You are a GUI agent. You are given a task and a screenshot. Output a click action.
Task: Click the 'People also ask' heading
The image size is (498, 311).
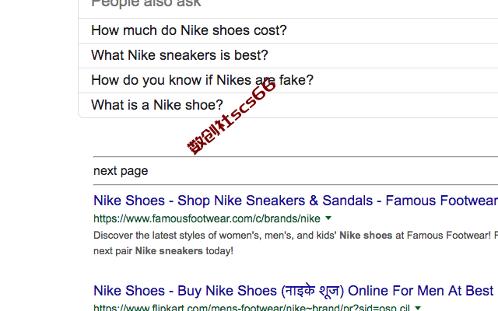pos(146,3)
